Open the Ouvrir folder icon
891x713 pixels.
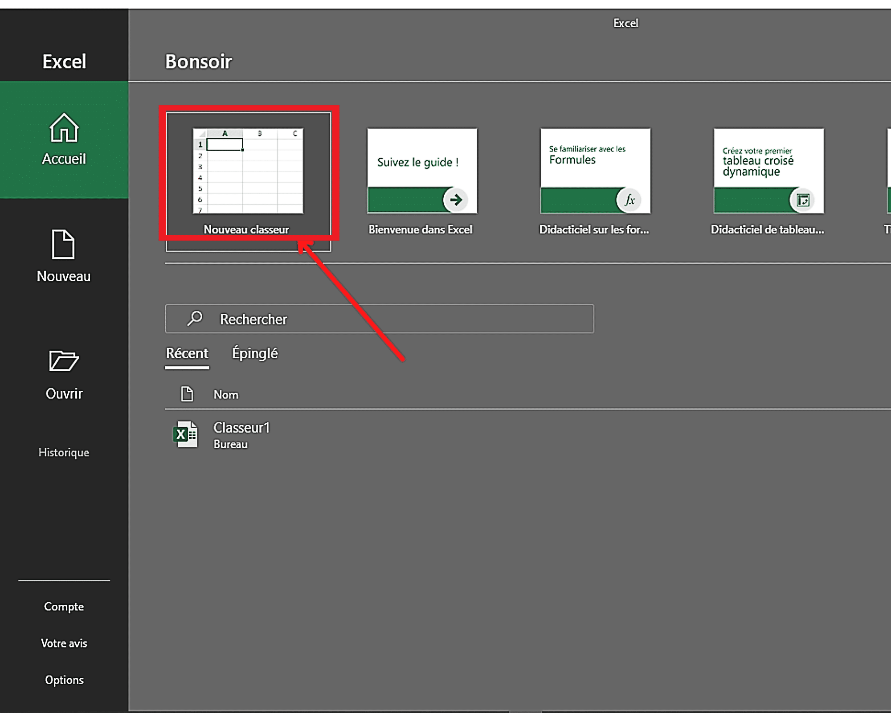tap(64, 361)
